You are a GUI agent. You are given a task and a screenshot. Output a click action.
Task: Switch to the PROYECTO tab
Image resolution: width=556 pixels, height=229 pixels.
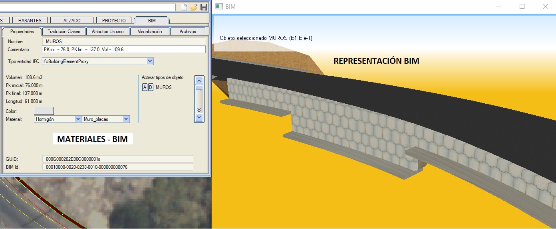point(114,20)
